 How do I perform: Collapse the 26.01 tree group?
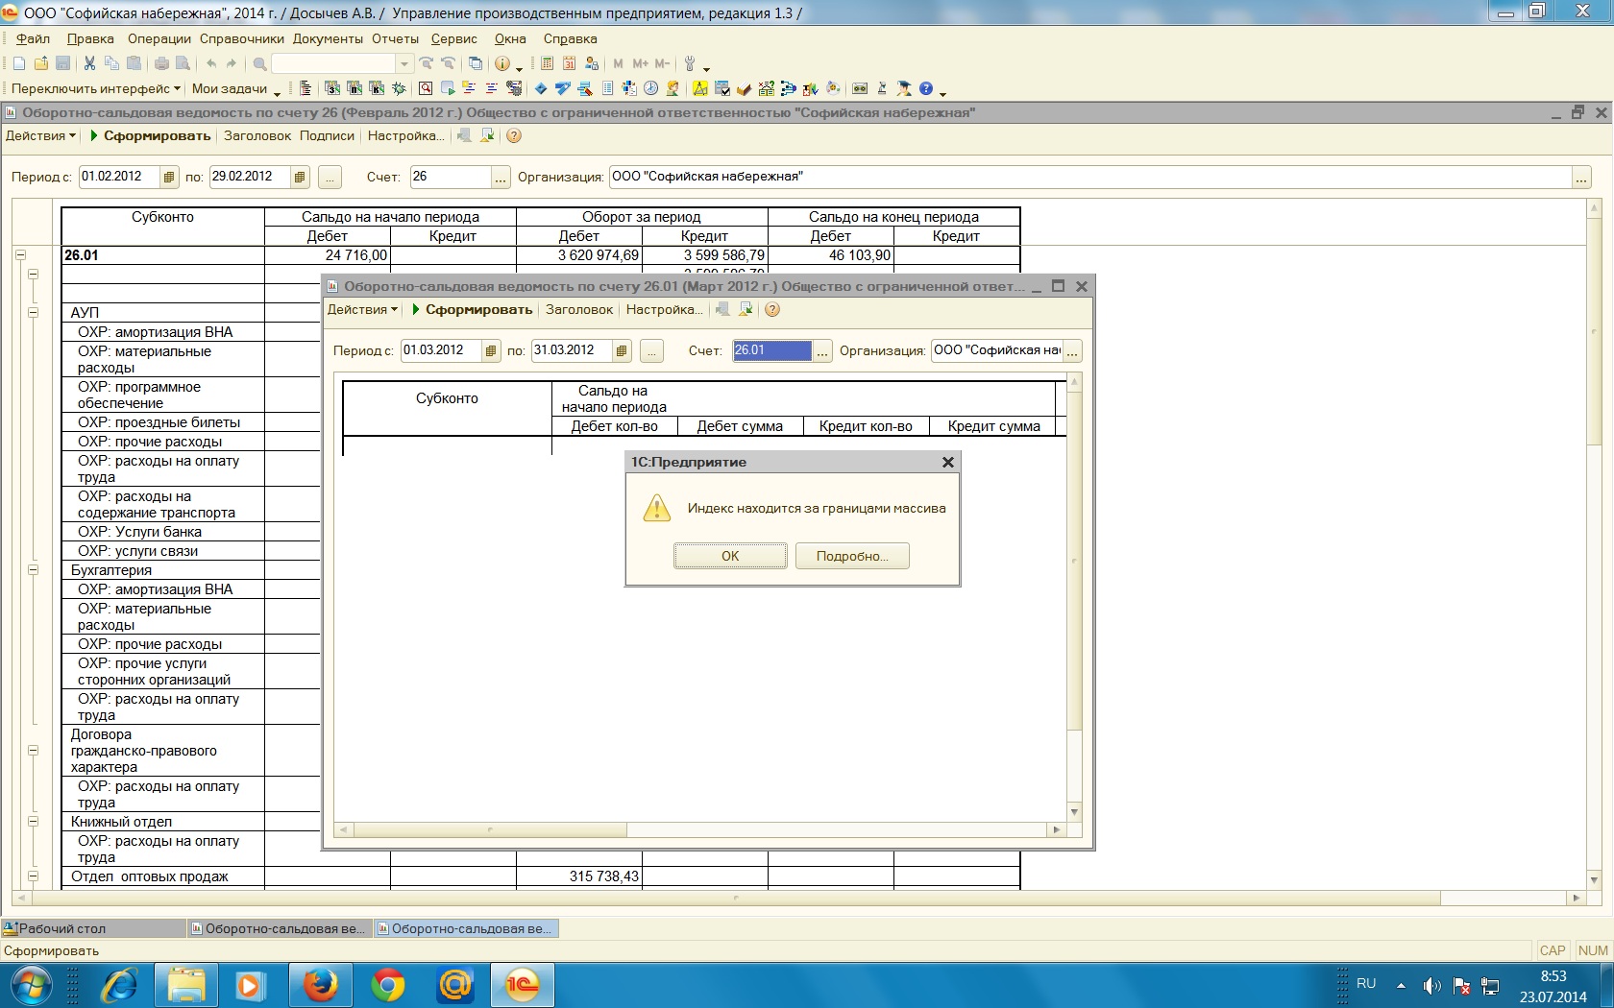pos(20,255)
